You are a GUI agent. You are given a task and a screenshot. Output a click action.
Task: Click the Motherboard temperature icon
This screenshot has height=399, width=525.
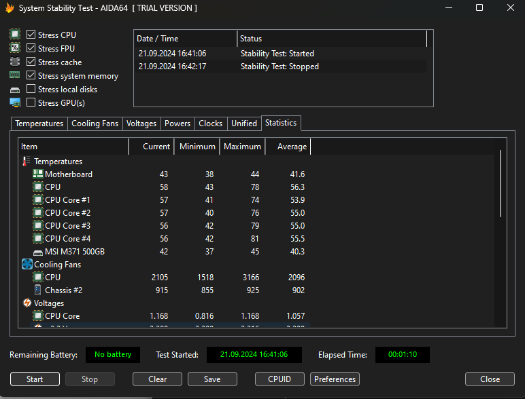pyautogui.click(x=38, y=174)
